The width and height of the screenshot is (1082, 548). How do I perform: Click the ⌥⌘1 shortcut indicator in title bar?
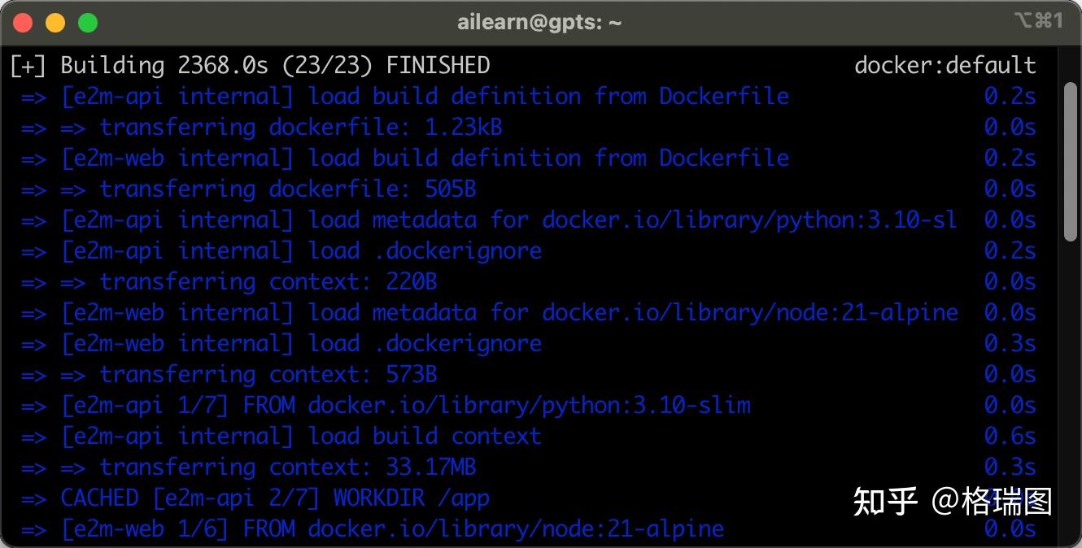tap(1039, 21)
